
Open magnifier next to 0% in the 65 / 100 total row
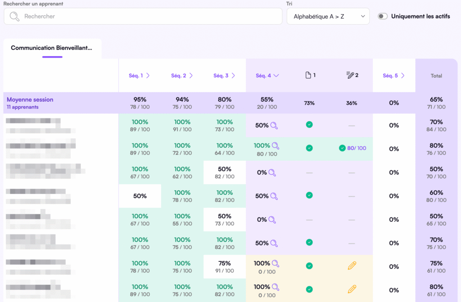click(272, 220)
